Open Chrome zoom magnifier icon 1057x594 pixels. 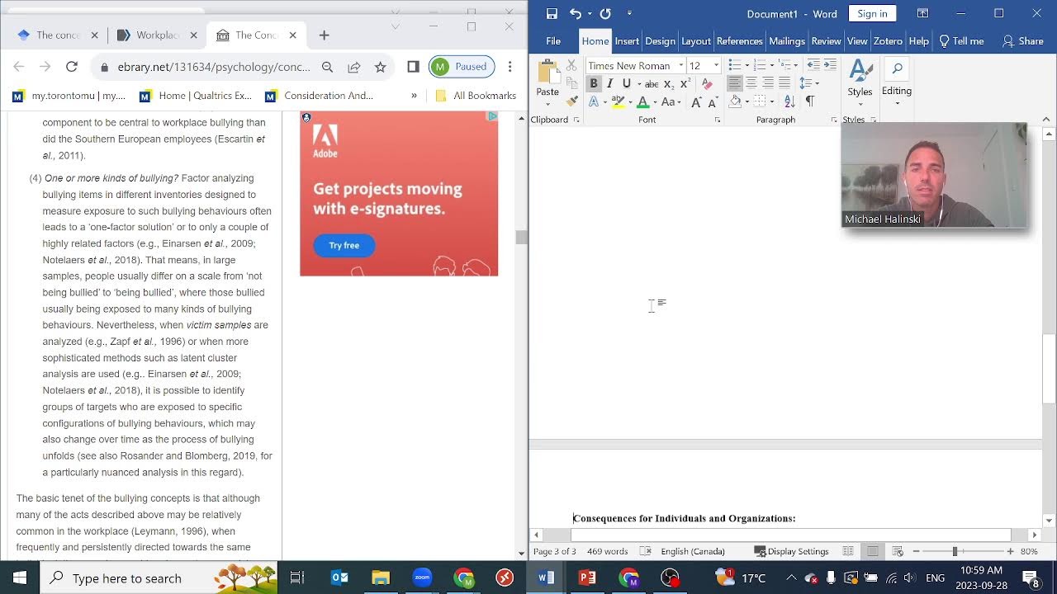pos(327,67)
